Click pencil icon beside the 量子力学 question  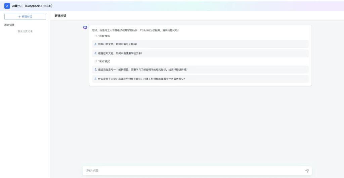coord(96,79)
